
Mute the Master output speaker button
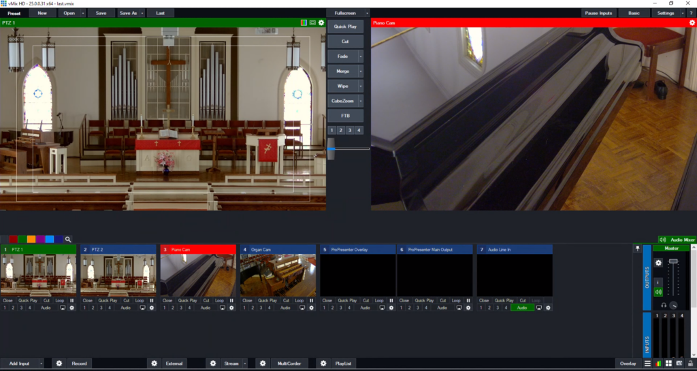658,292
